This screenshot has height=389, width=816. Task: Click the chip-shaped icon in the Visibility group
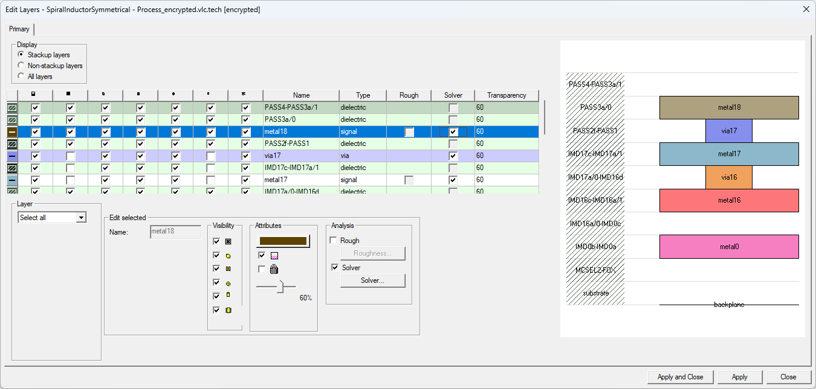tap(228, 310)
